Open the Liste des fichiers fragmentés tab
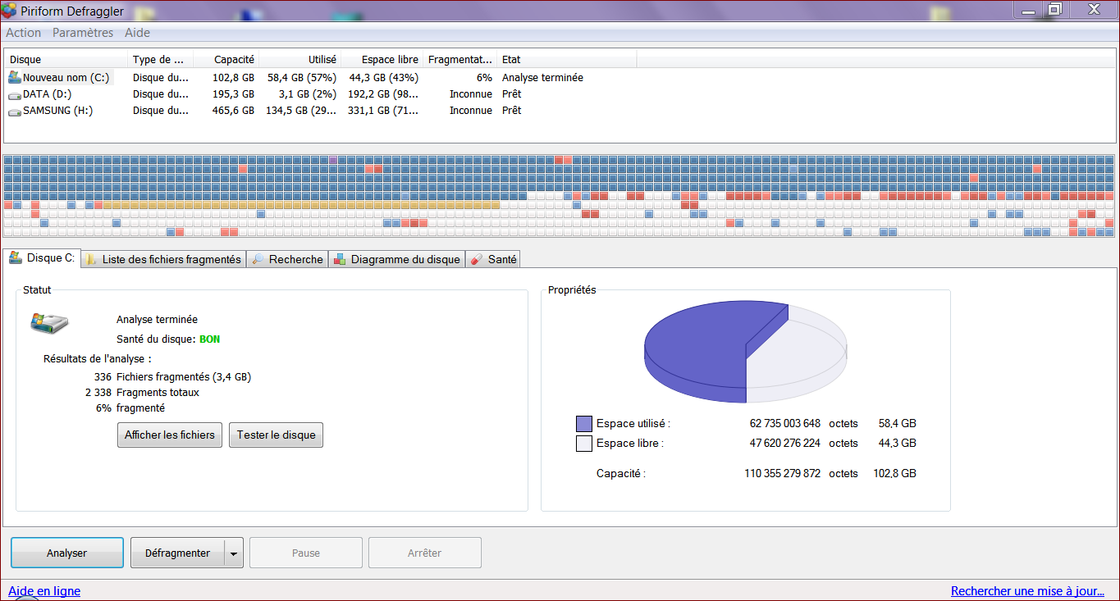1120x601 pixels. click(163, 259)
